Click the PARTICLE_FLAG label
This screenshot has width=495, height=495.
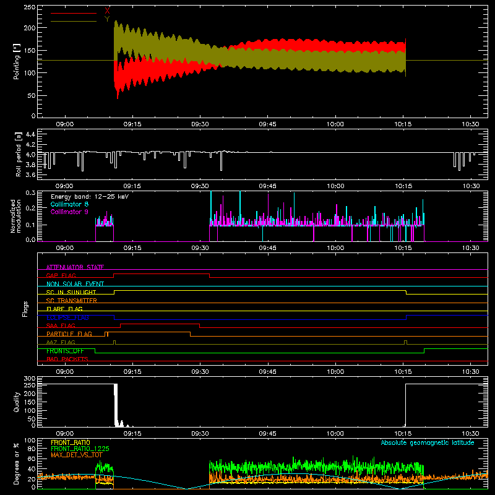(69, 334)
